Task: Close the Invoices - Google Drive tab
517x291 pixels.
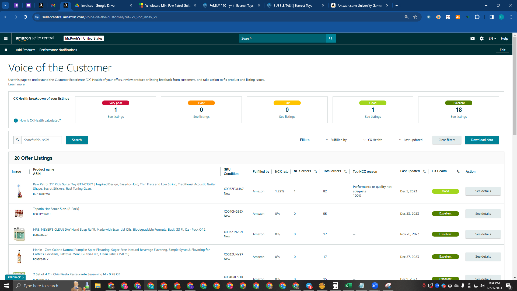Action: pyautogui.click(x=131, y=5)
